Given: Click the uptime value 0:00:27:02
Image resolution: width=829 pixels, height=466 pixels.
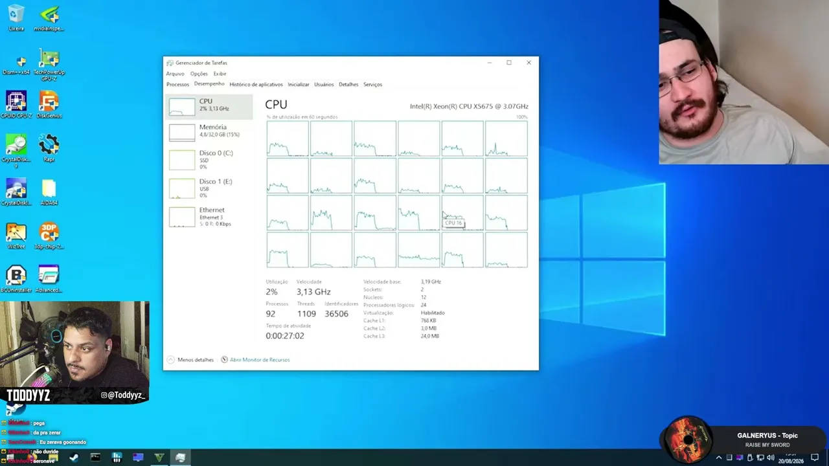Looking at the screenshot, I should [x=284, y=336].
